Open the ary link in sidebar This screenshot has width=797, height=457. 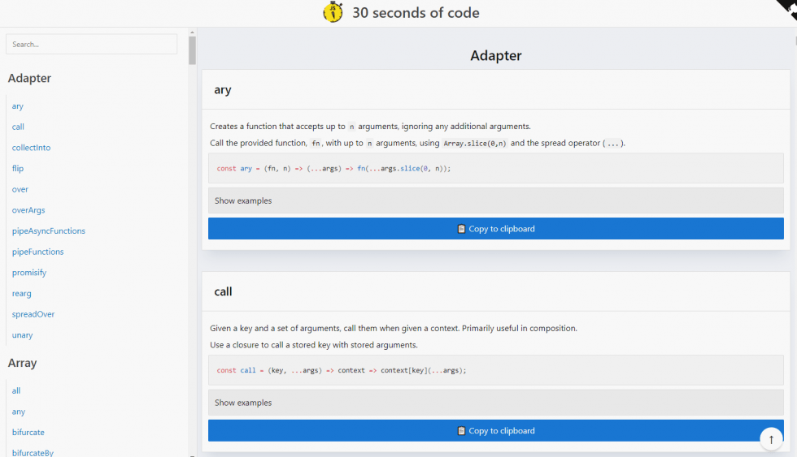[x=18, y=106]
